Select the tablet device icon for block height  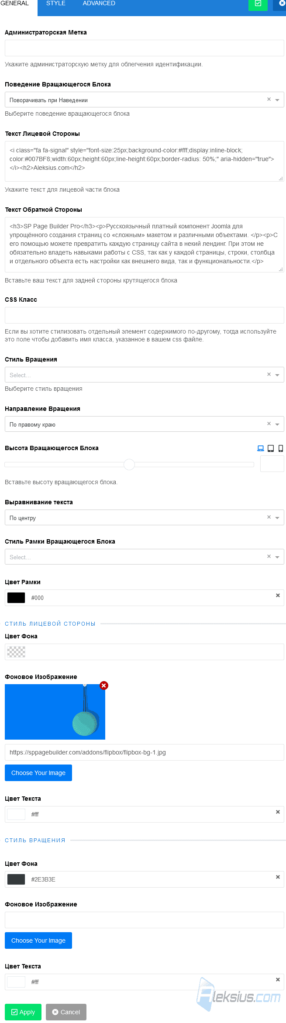(271, 448)
